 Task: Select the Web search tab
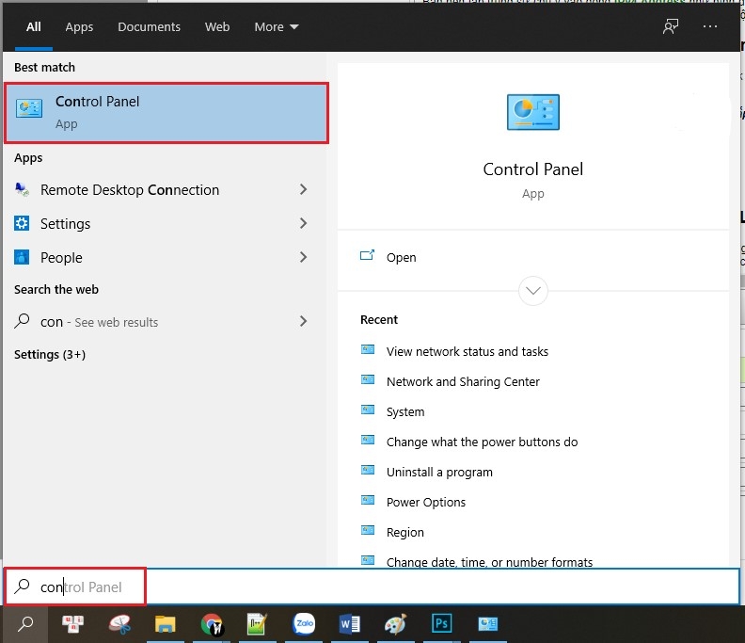[x=217, y=26]
